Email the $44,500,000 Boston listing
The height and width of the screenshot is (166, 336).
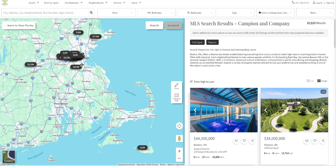pyautogui.click(x=236, y=140)
